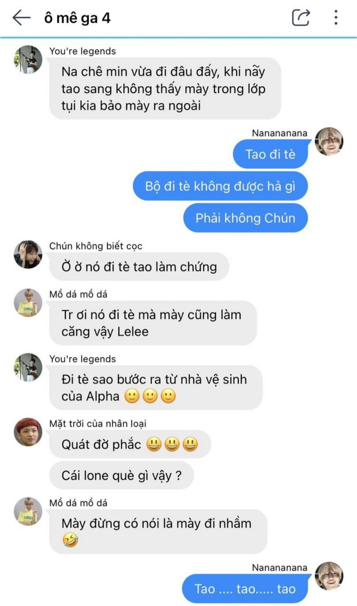Tap the back arrow in header

pos(21,18)
